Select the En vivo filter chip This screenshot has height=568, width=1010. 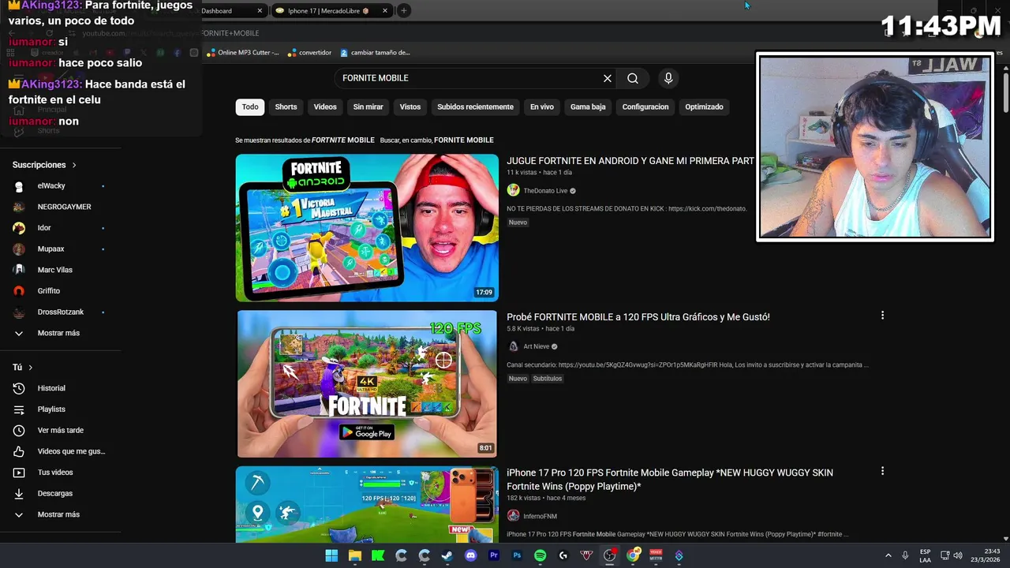[x=541, y=106]
